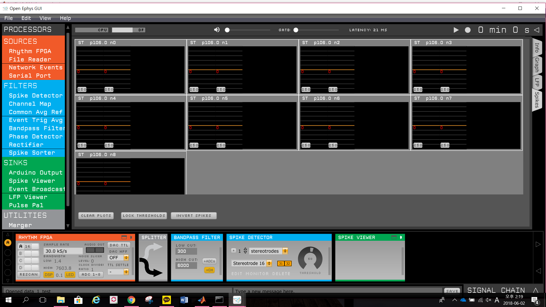Collapse the Signal Chain caret
Viewport: 546px width, 307px height.
pos(535,290)
